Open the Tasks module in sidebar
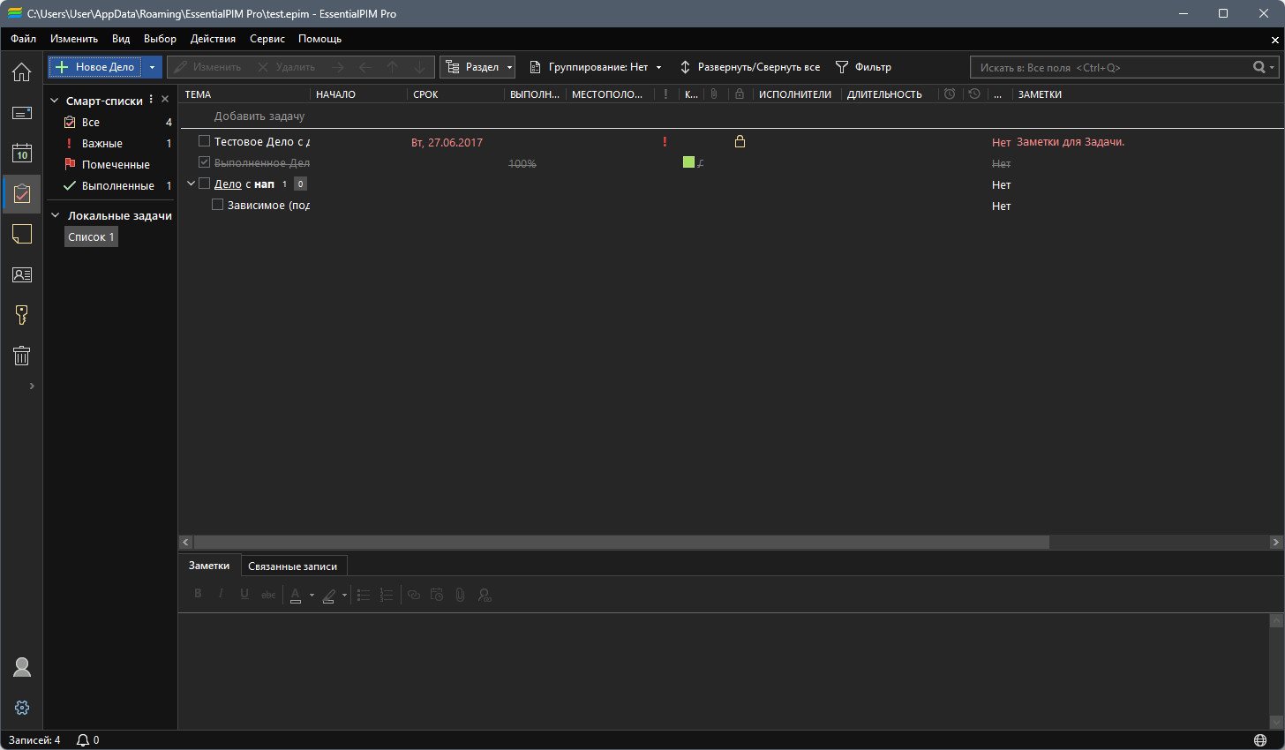Viewport: 1285px width, 750px height. (21, 193)
